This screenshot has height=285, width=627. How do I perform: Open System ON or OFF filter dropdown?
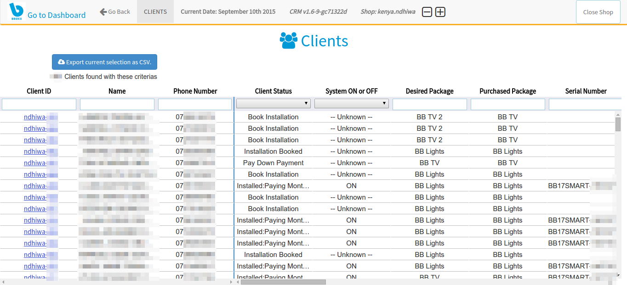click(x=352, y=103)
